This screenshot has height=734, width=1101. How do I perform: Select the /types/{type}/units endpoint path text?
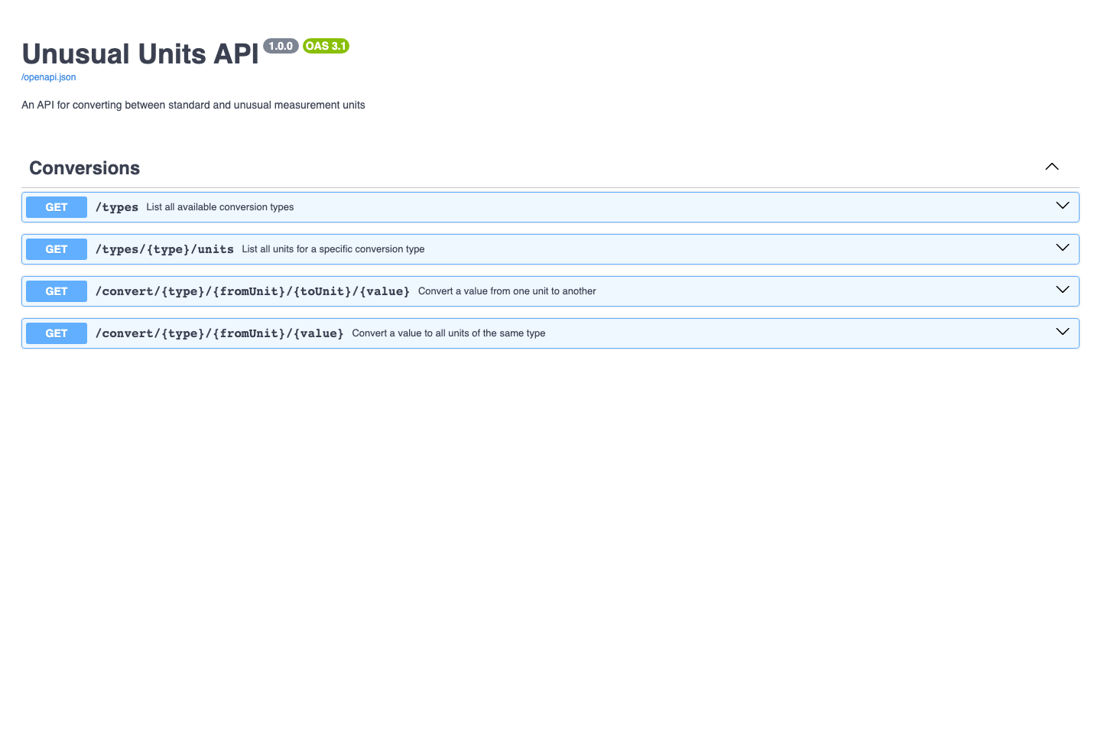[164, 248]
